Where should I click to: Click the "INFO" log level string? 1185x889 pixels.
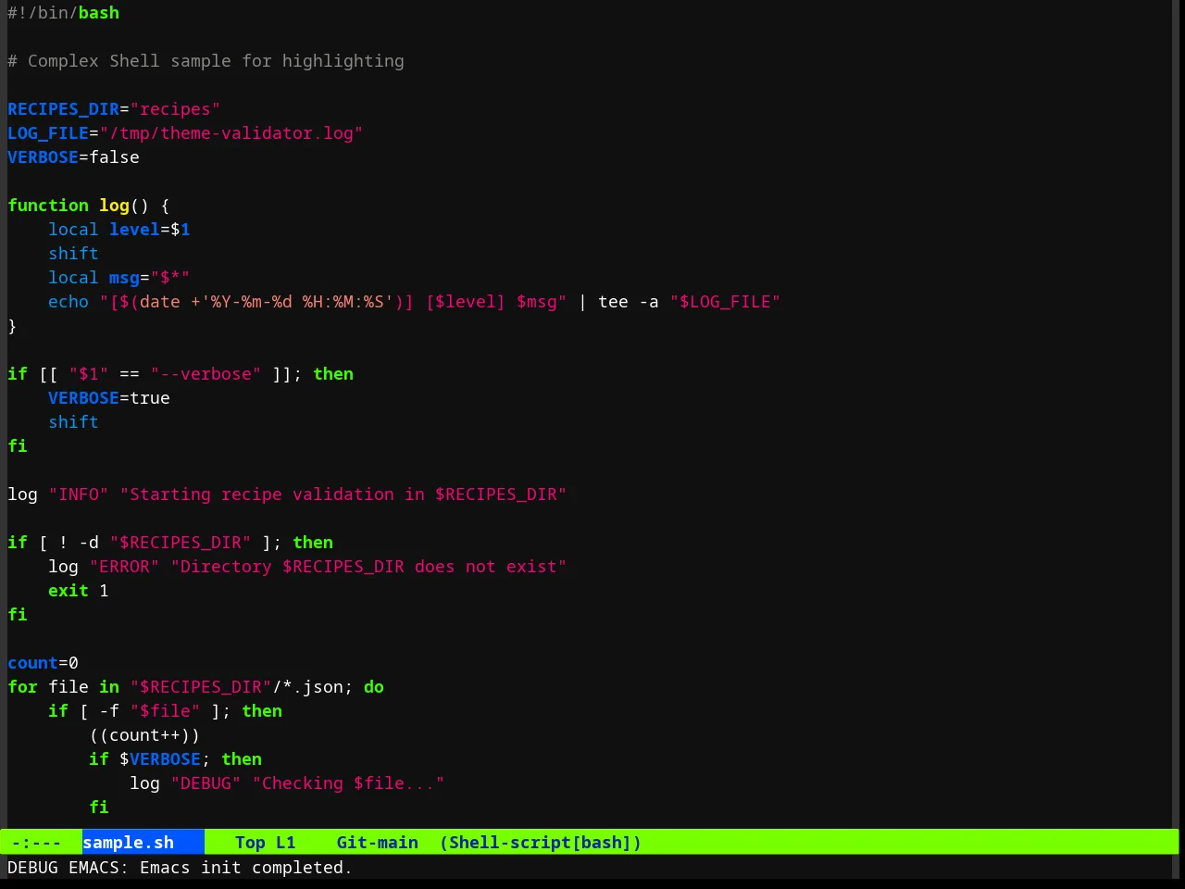coord(79,495)
